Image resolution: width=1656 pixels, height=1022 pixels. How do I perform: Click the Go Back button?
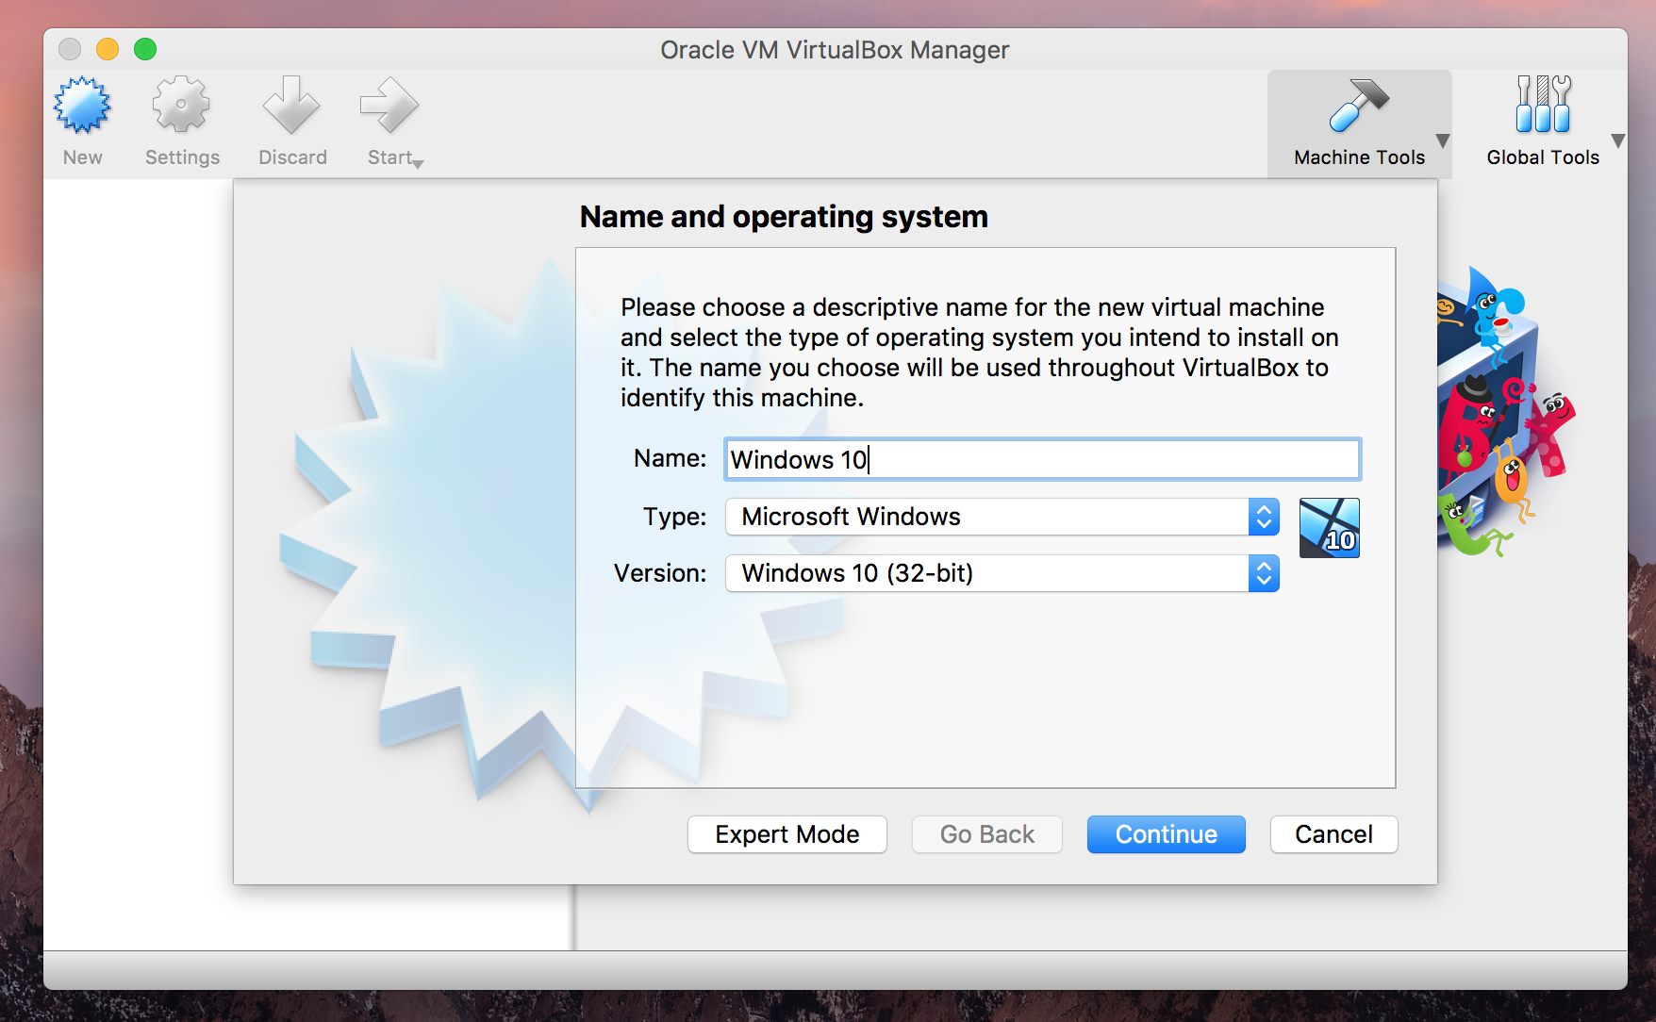pos(986,834)
